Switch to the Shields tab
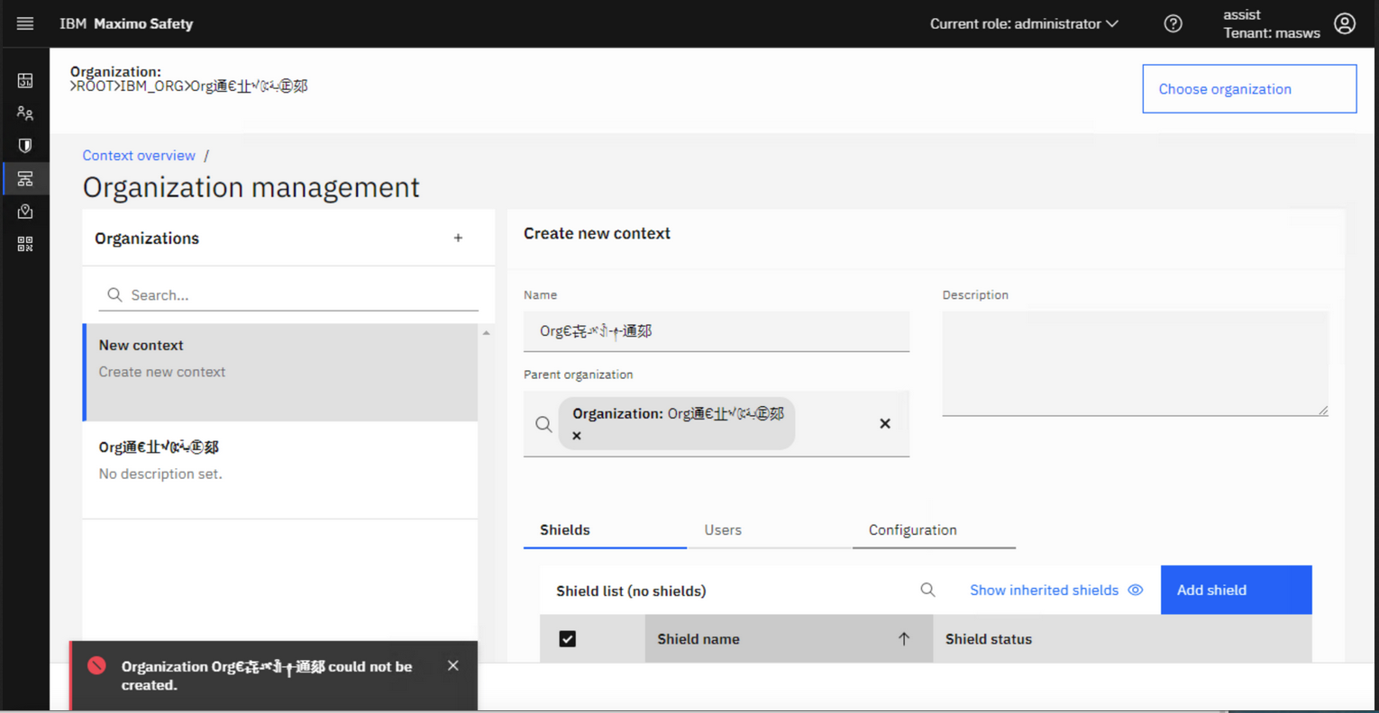This screenshot has width=1379, height=713. [x=605, y=529]
